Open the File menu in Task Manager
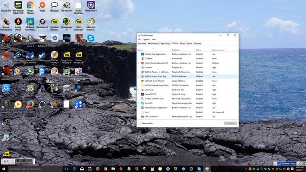306x172 pixels. [x=139, y=39]
